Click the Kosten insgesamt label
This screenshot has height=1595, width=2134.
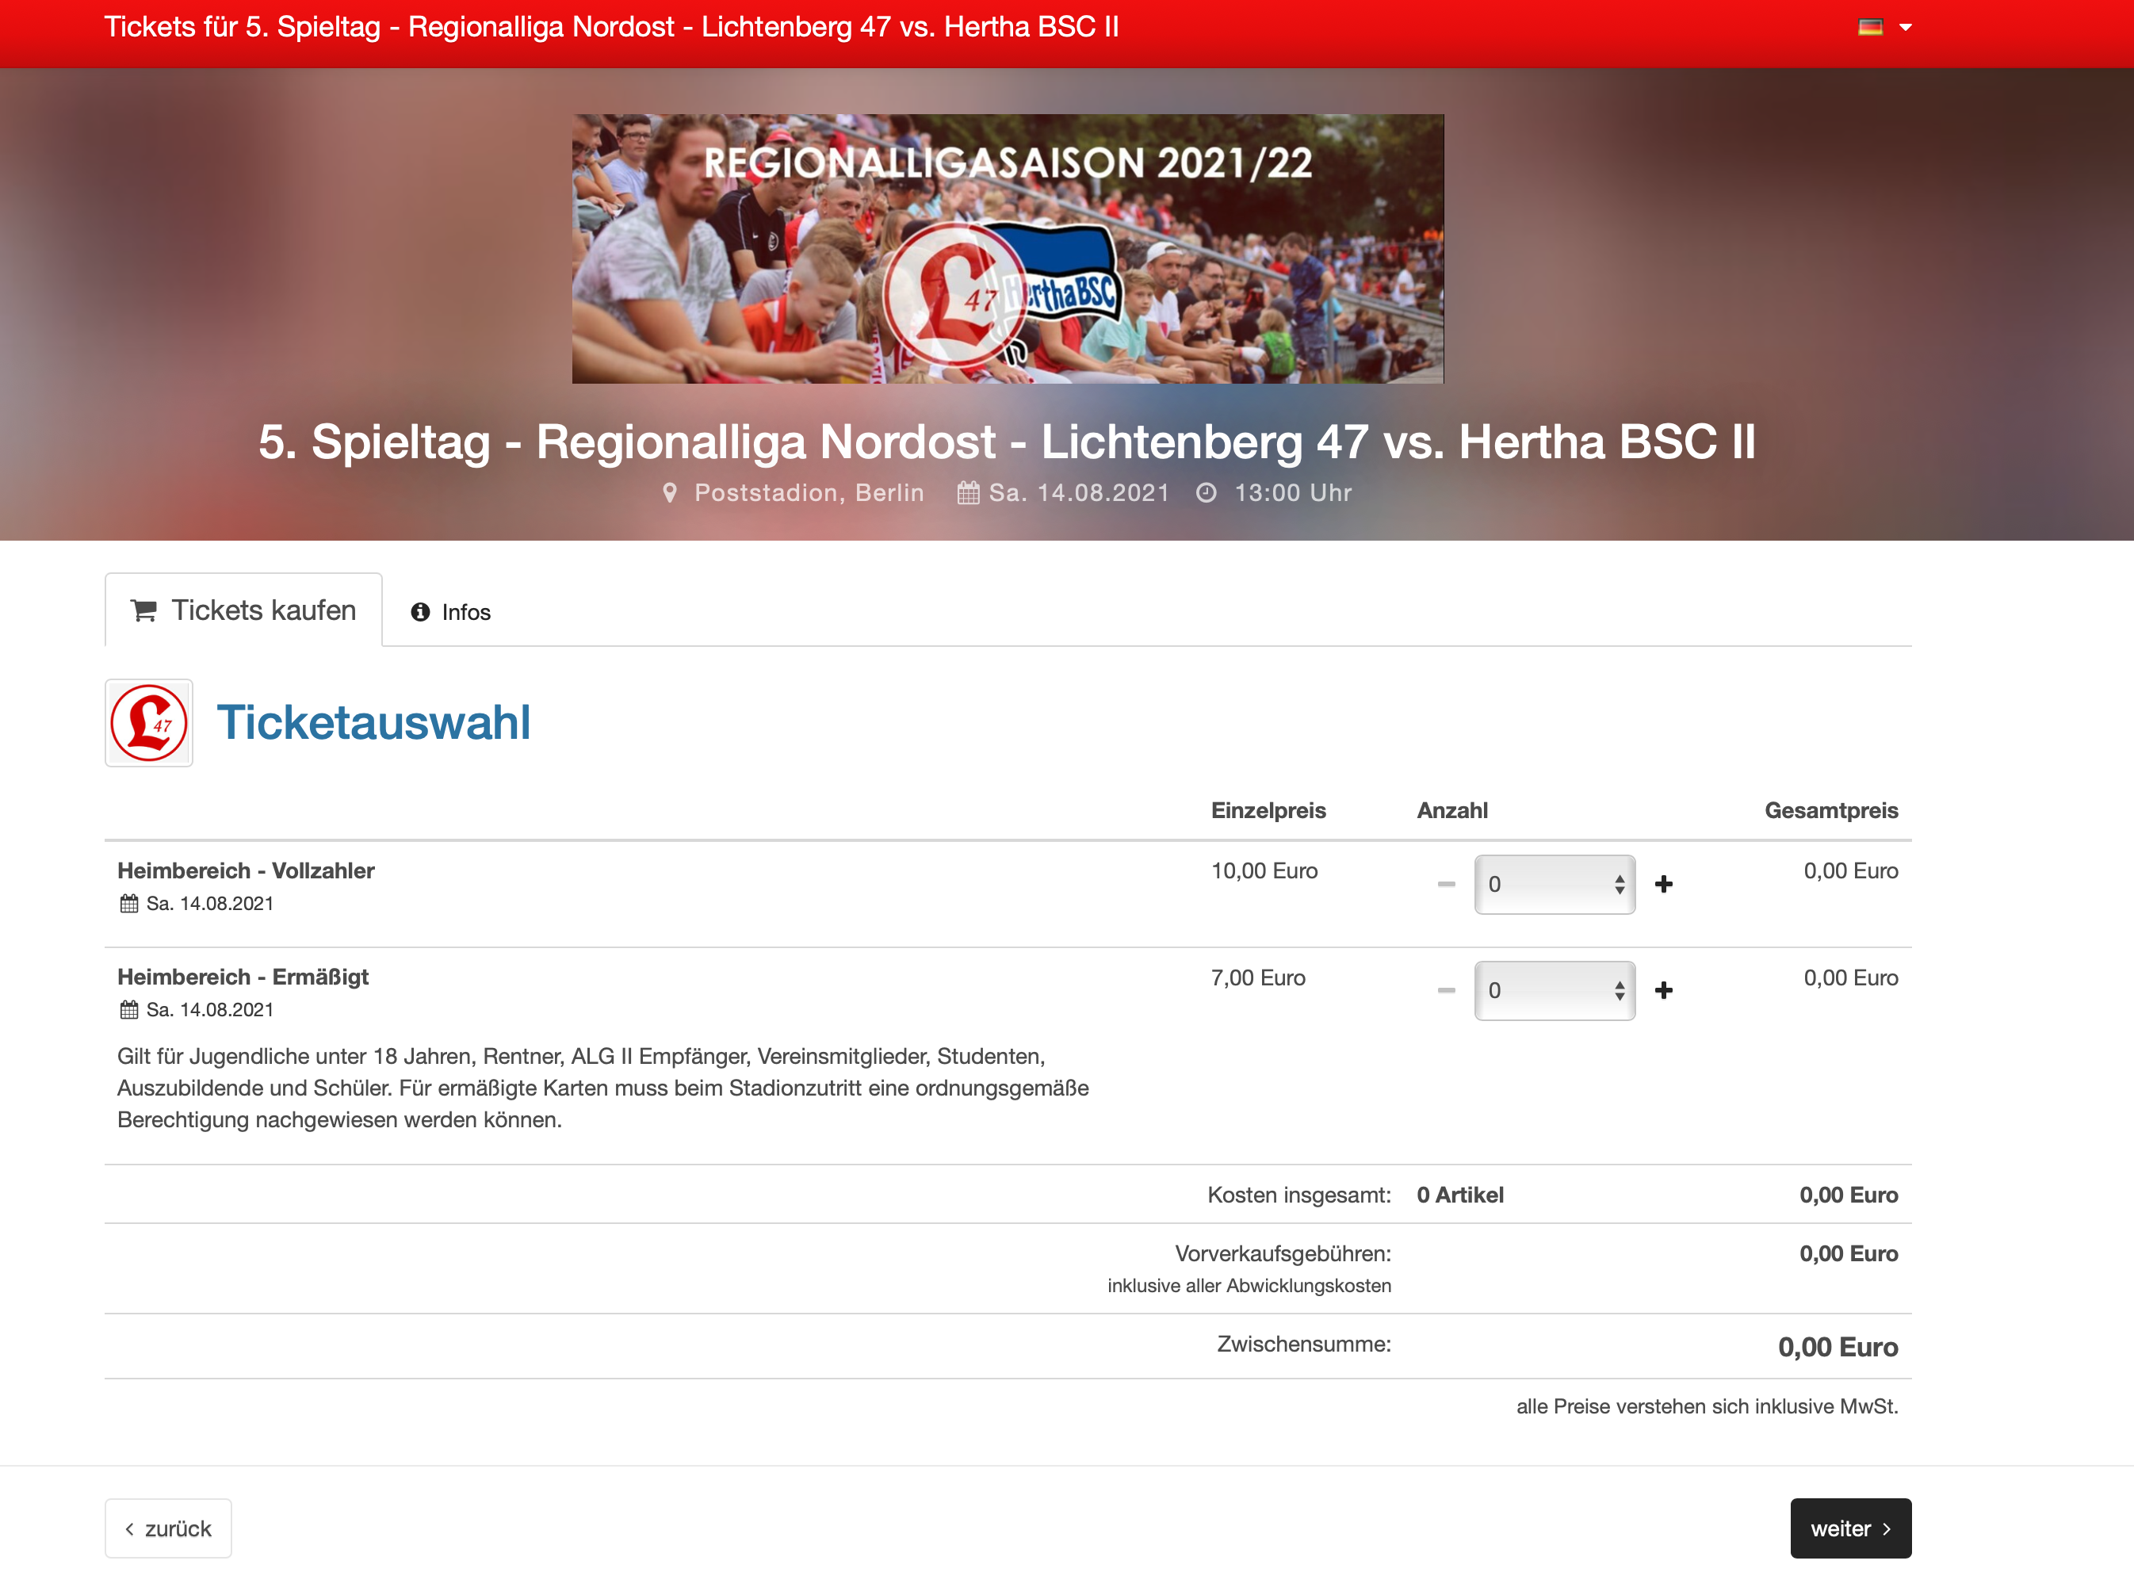[x=1299, y=1195]
